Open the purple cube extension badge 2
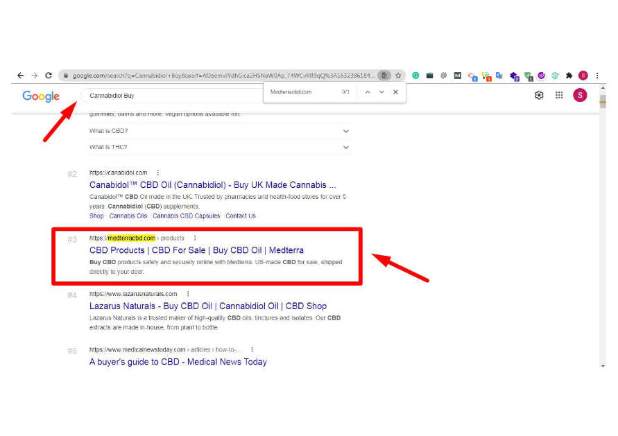618x436 pixels. pos(514,76)
